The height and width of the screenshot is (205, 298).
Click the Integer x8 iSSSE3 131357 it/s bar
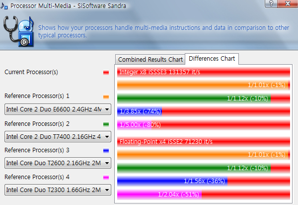pyautogui.click(x=204, y=72)
